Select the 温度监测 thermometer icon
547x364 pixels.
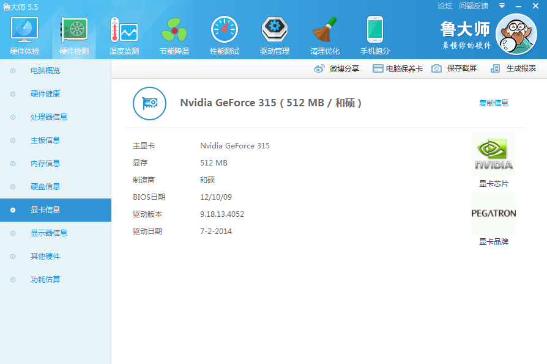124,31
